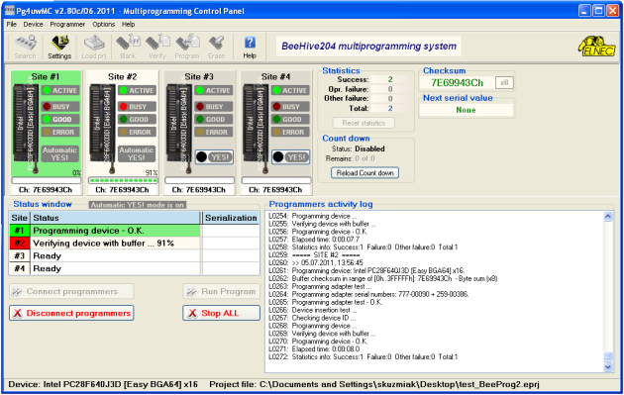624x395 pixels.
Task: Click Site #1 Automatic YES! button
Action: (60, 154)
